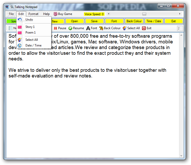191x165 pixels.
Task: Click the Voice Speed: 0 label
Action: [x=94, y=14]
